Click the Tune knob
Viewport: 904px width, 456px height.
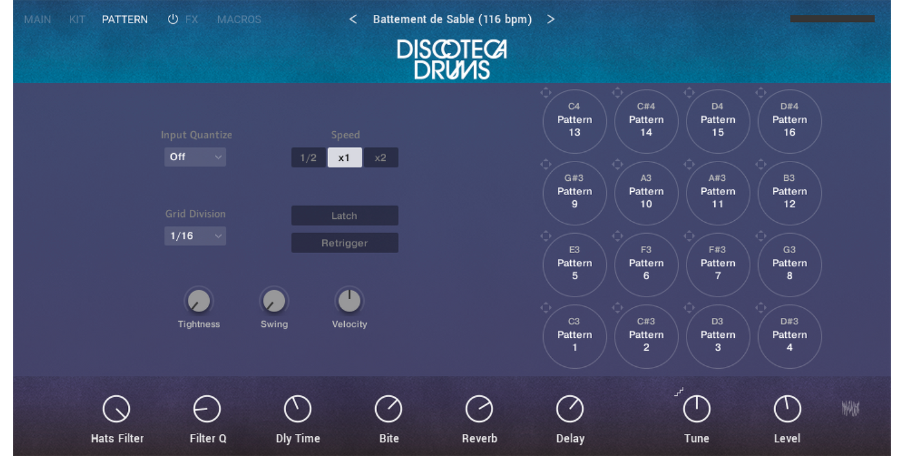(x=697, y=409)
